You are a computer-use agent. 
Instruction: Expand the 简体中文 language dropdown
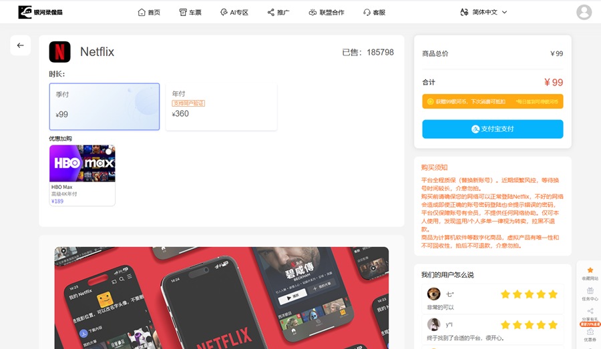[x=484, y=12]
